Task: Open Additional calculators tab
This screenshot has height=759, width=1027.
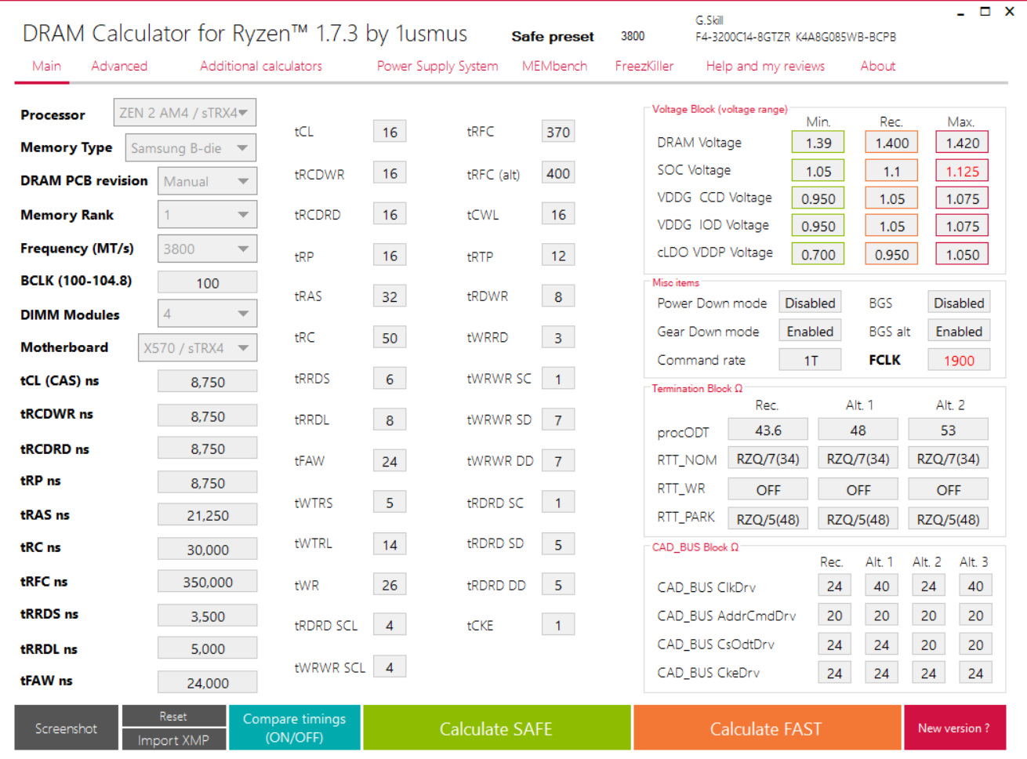Action: [261, 66]
